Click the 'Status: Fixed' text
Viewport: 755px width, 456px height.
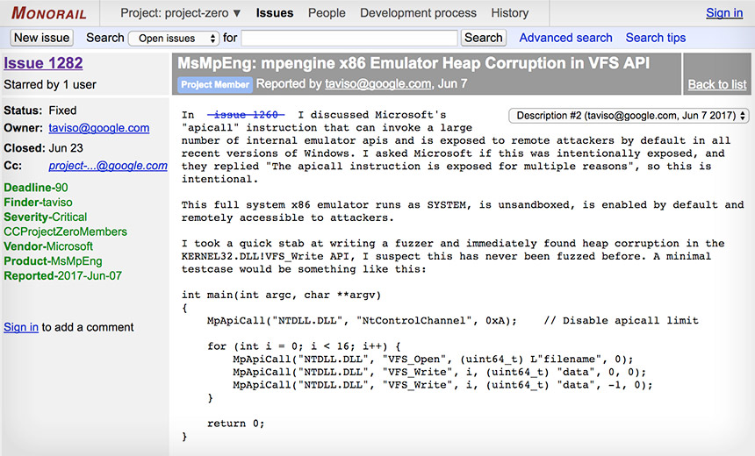40,110
